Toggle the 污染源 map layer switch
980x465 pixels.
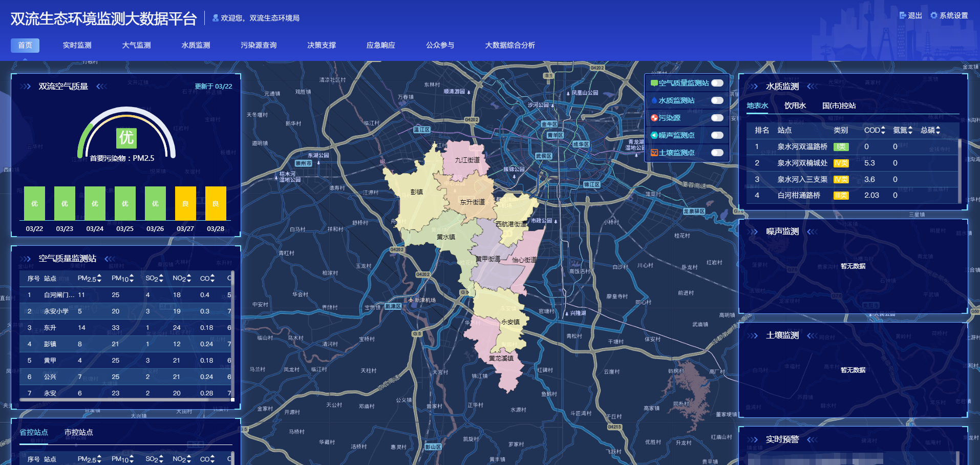point(717,118)
